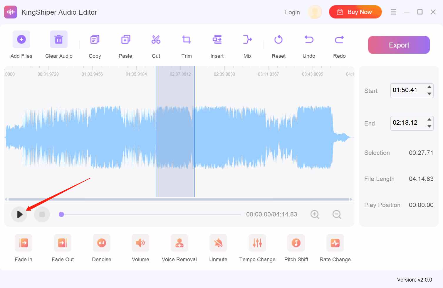Viewport: 443px width, 288px height.
Task: Select the Paste tool
Action: 125,39
